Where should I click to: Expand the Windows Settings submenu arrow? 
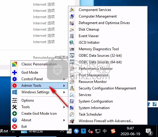(64, 92)
